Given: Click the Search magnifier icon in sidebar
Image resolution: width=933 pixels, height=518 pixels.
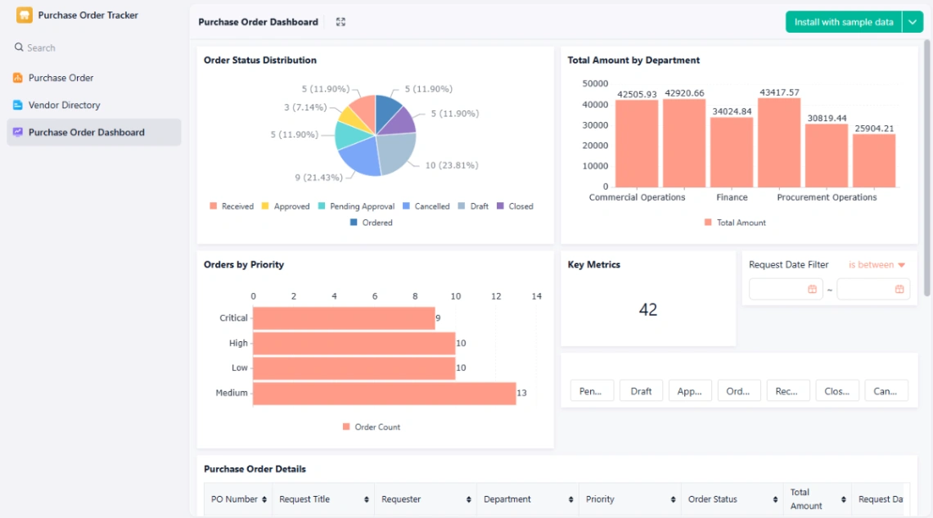Looking at the screenshot, I should point(19,47).
